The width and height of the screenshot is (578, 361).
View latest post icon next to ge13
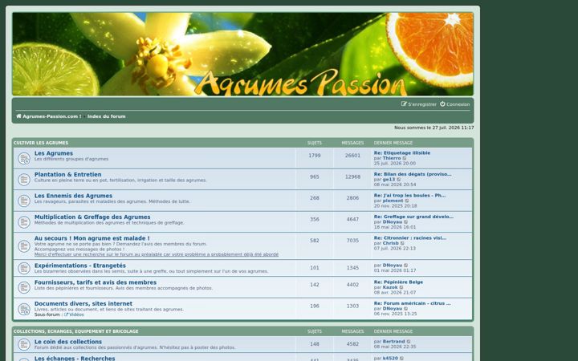click(399, 180)
